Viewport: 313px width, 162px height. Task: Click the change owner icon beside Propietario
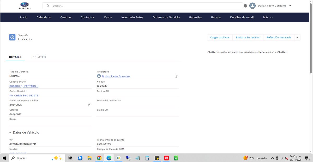pyautogui.click(x=177, y=76)
